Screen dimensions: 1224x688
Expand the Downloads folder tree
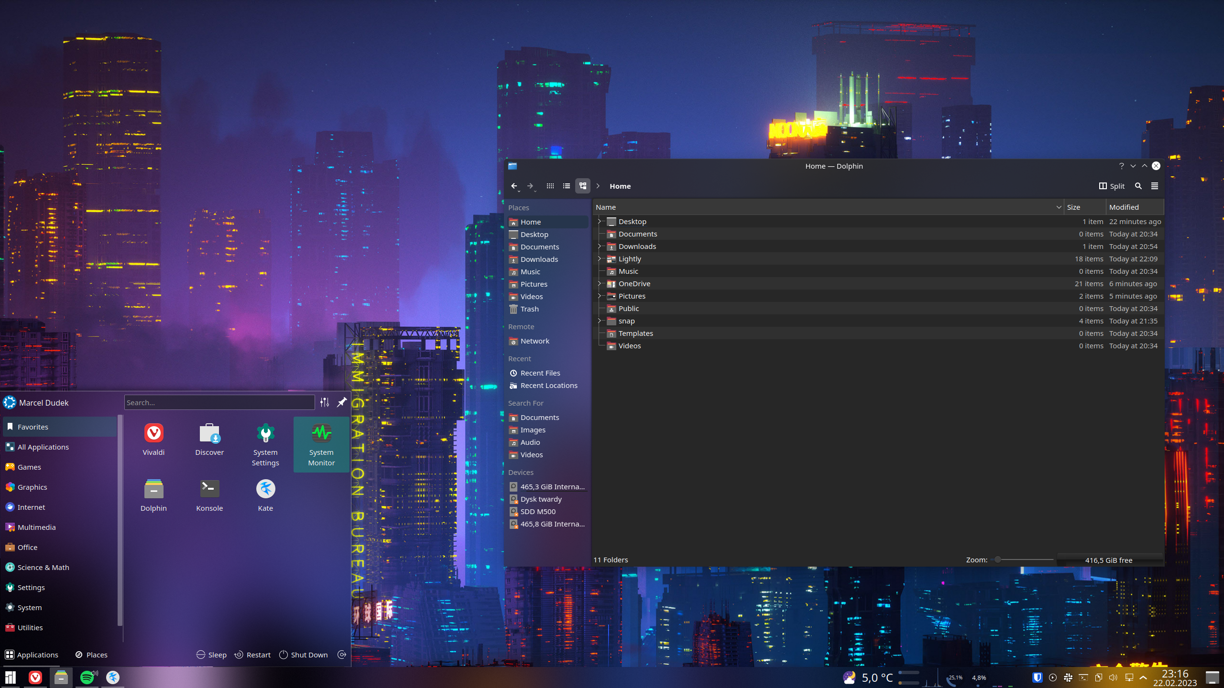[599, 246]
